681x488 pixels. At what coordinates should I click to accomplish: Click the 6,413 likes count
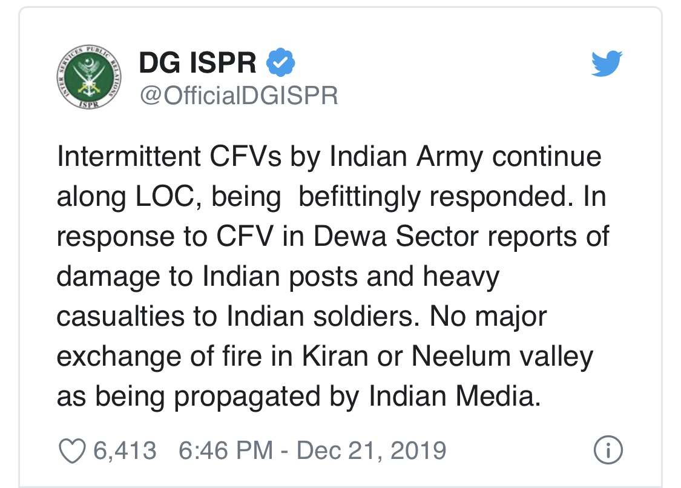click(125, 450)
